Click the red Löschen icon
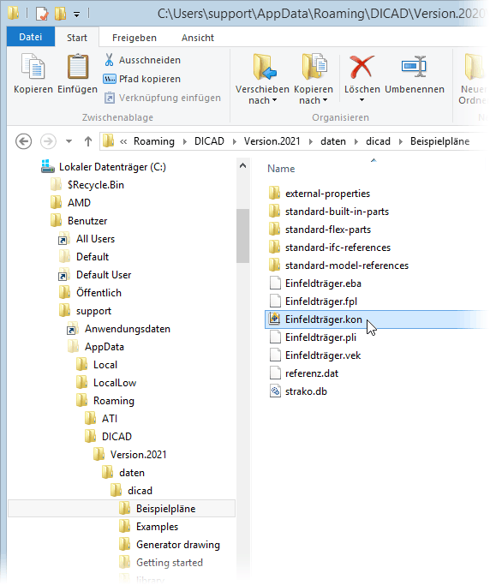490x585 pixels. (x=362, y=67)
